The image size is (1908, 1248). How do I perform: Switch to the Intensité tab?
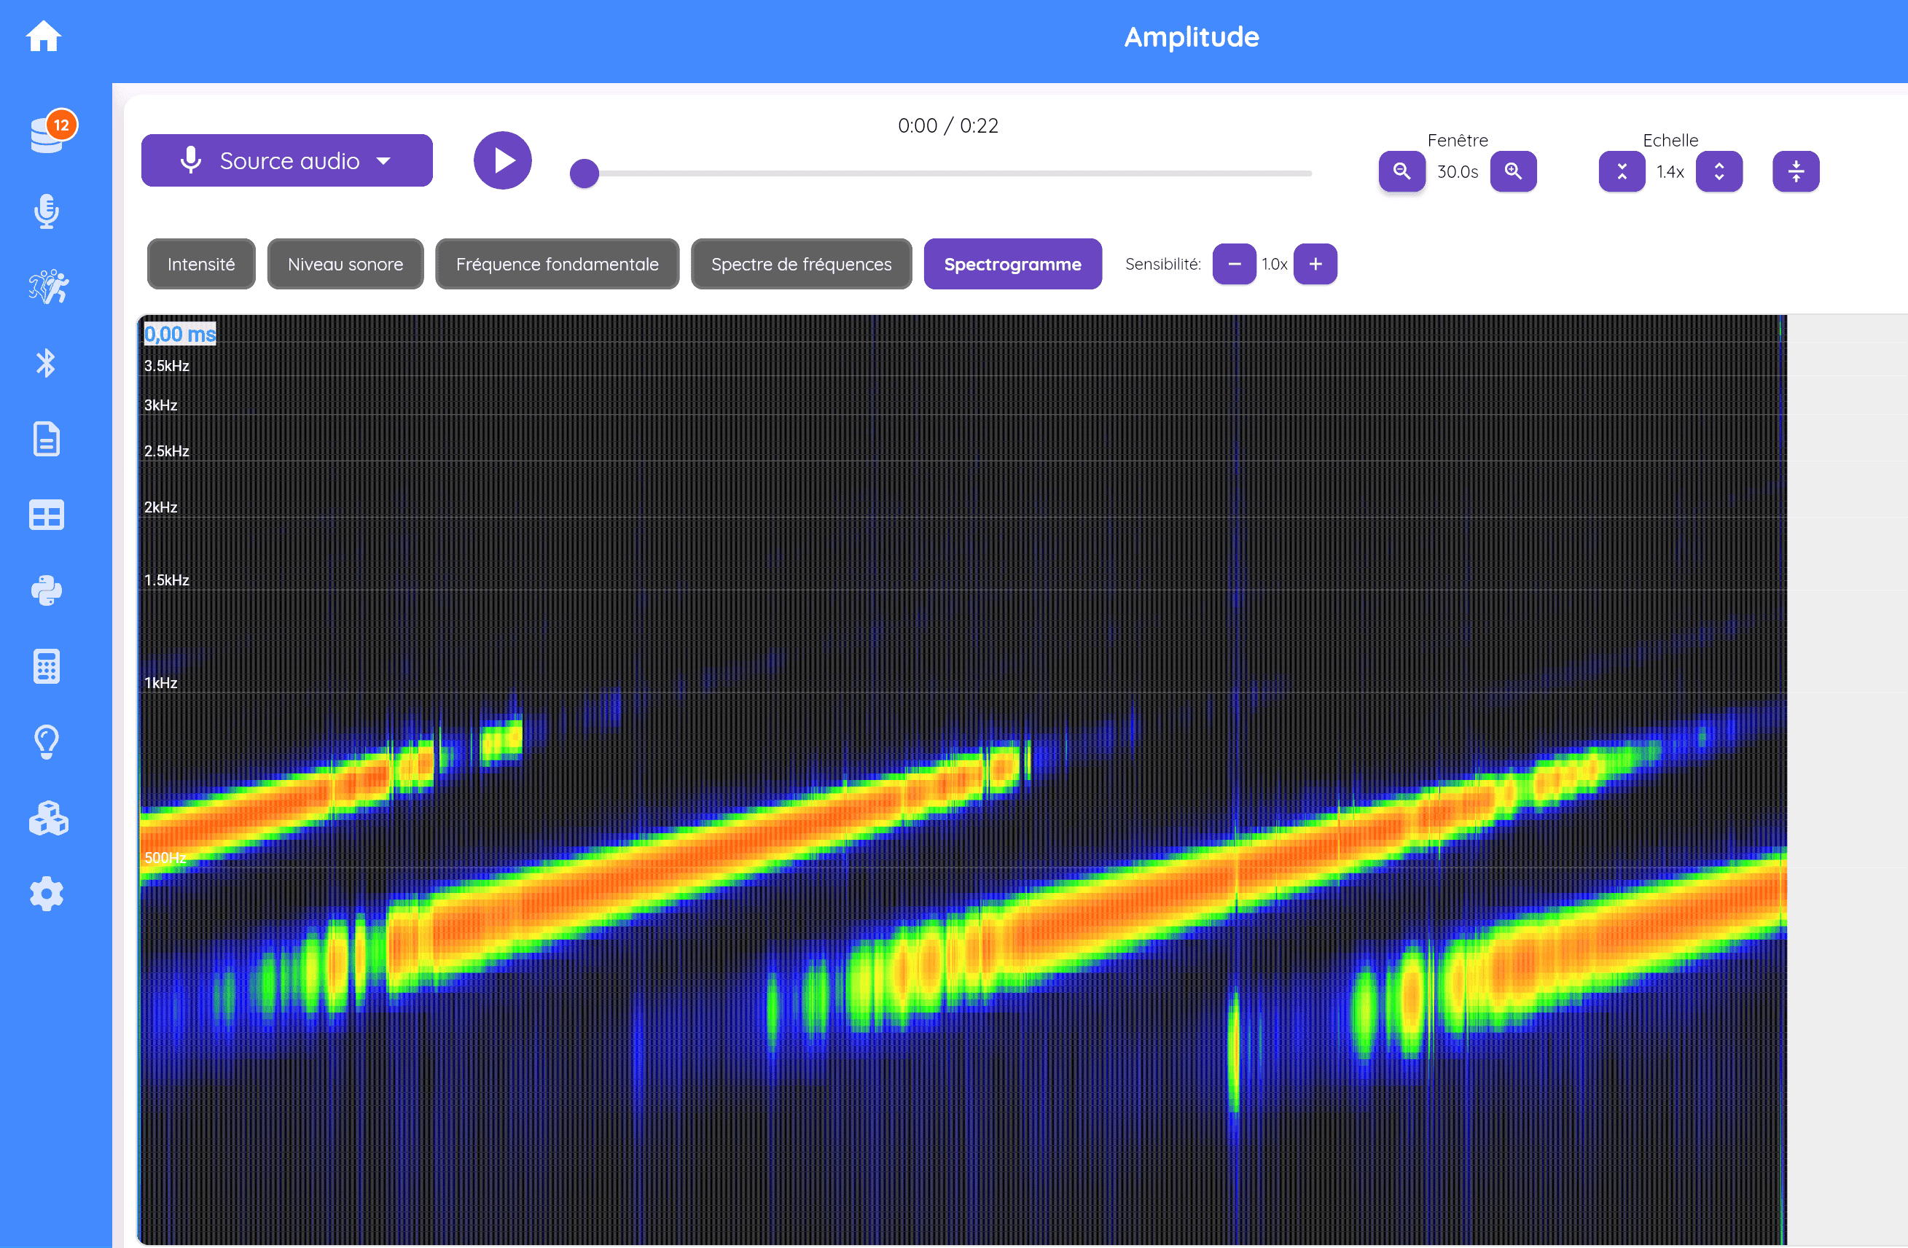(x=201, y=264)
